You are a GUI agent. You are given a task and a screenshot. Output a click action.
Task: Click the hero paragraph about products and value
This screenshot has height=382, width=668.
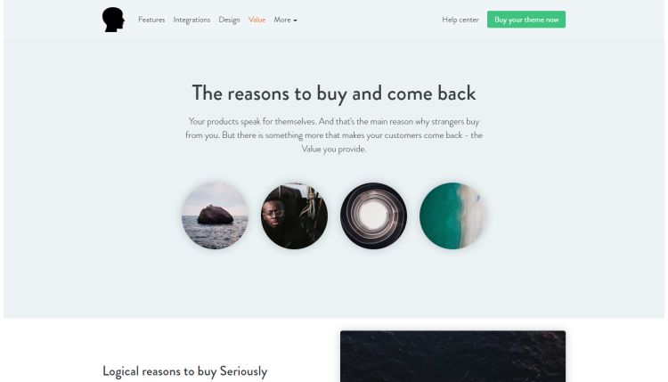pos(334,135)
